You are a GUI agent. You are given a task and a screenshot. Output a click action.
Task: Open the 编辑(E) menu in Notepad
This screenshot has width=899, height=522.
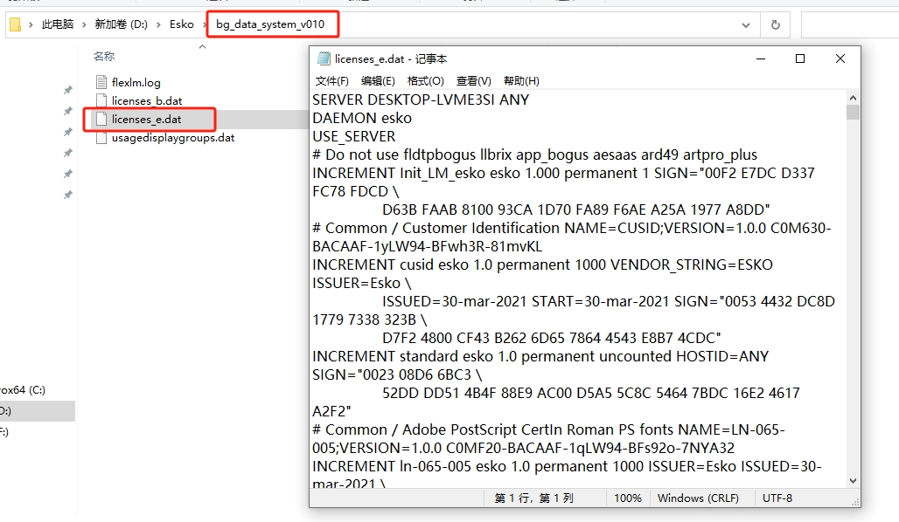(378, 81)
